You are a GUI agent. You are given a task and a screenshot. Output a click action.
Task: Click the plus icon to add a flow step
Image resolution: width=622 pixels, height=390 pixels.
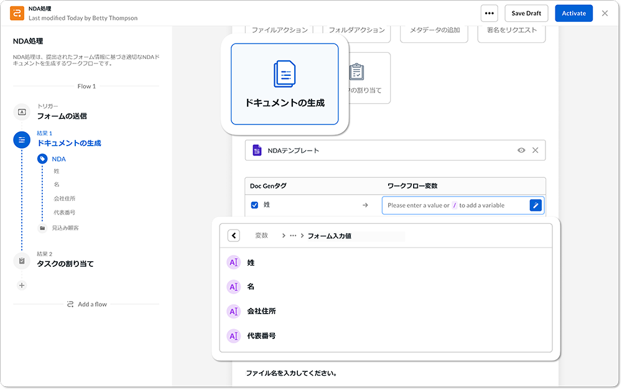tap(22, 285)
